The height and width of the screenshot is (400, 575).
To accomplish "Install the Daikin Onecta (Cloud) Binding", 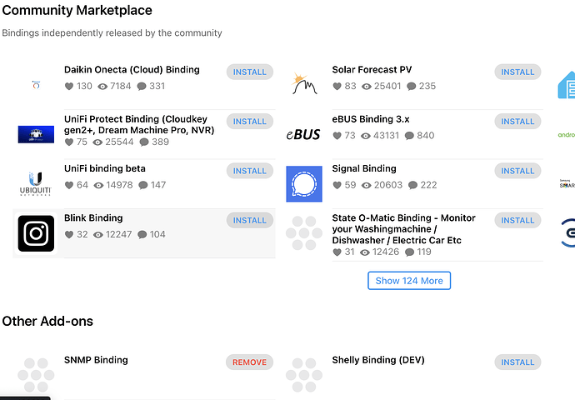I will 250,72.
